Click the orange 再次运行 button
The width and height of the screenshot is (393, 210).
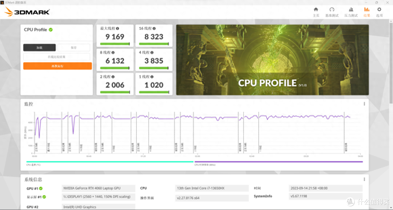(x=57, y=66)
